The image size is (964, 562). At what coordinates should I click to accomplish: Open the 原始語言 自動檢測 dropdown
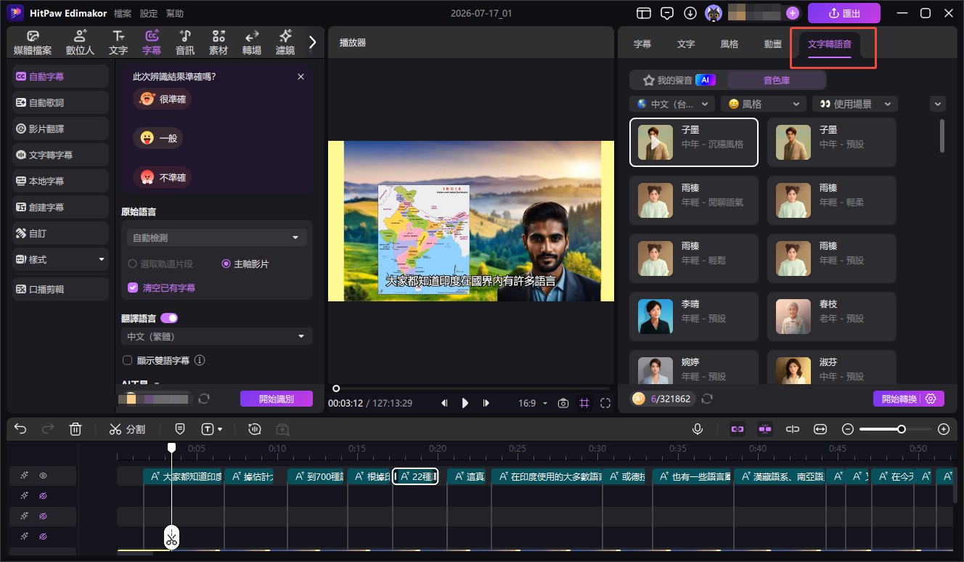[x=216, y=237]
